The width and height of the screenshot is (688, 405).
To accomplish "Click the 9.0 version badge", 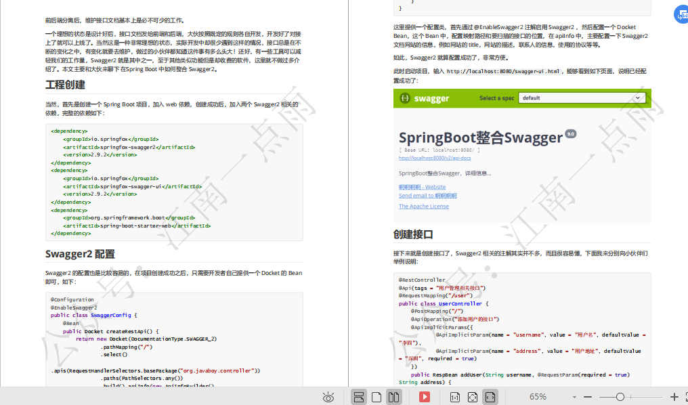I will tap(570, 134).
